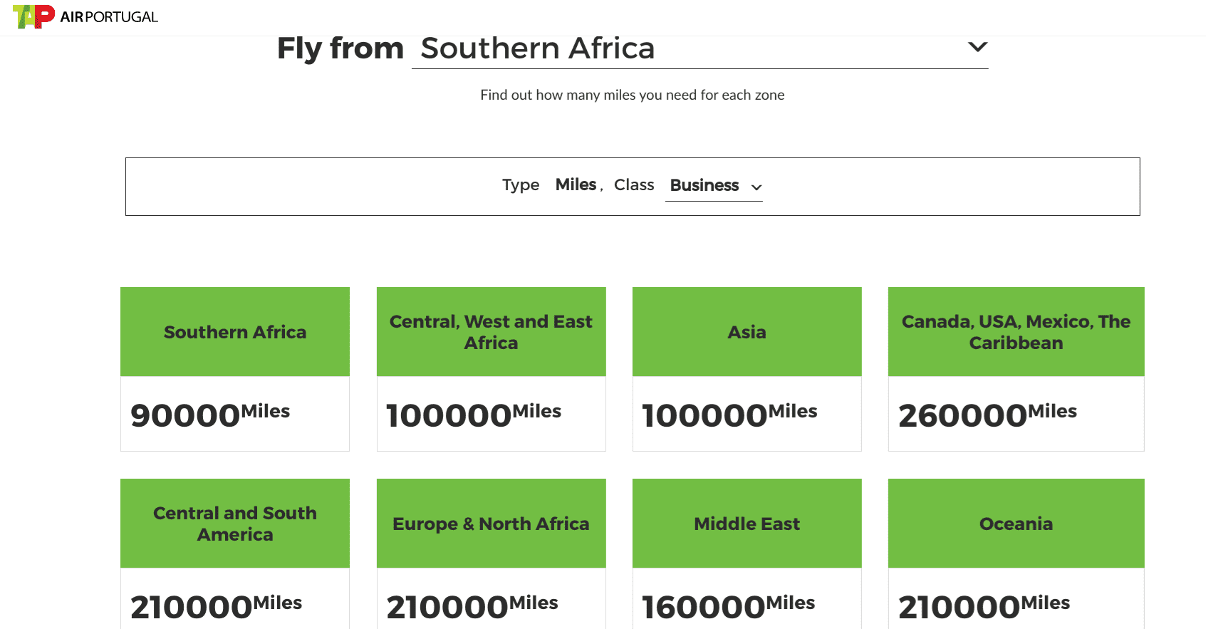Click the 210000 Miles value under Oceania
The height and width of the screenshot is (629, 1206).
tap(984, 606)
